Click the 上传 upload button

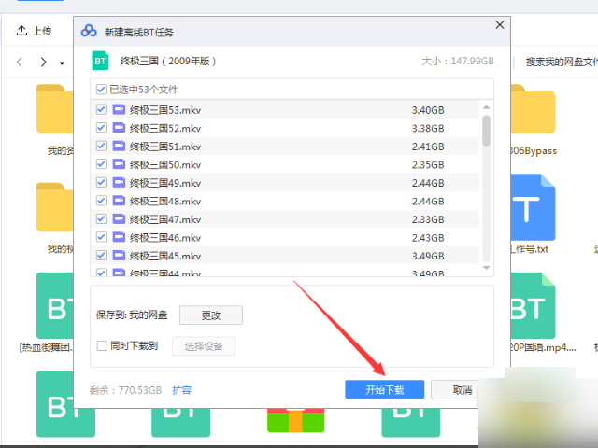[34, 31]
